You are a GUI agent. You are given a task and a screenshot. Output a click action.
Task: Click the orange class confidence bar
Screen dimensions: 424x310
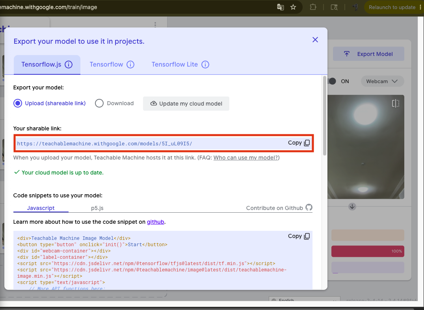tap(368, 235)
